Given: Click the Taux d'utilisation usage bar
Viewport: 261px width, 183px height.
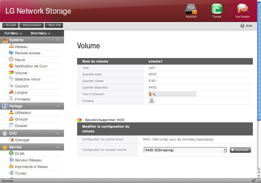Looking at the screenshot, I should [x=173, y=94].
